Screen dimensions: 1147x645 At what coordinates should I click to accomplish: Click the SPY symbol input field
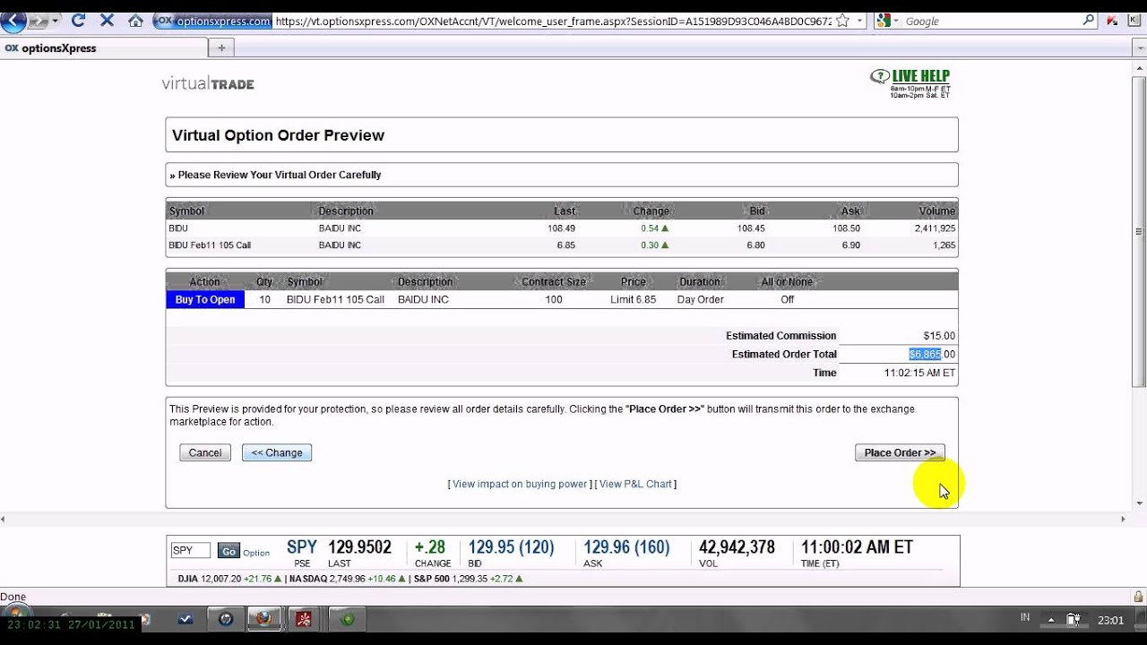(x=191, y=551)
